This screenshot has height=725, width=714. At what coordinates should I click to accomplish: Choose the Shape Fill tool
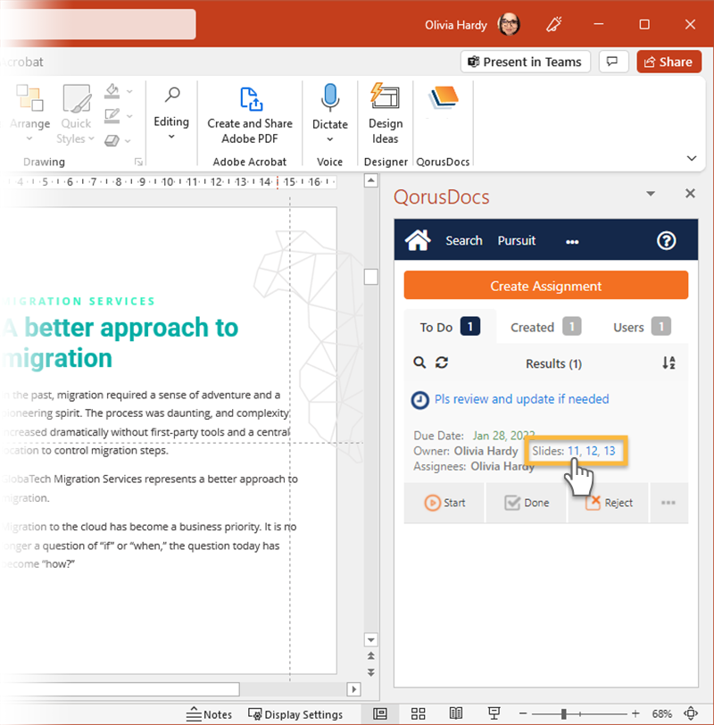112,91
